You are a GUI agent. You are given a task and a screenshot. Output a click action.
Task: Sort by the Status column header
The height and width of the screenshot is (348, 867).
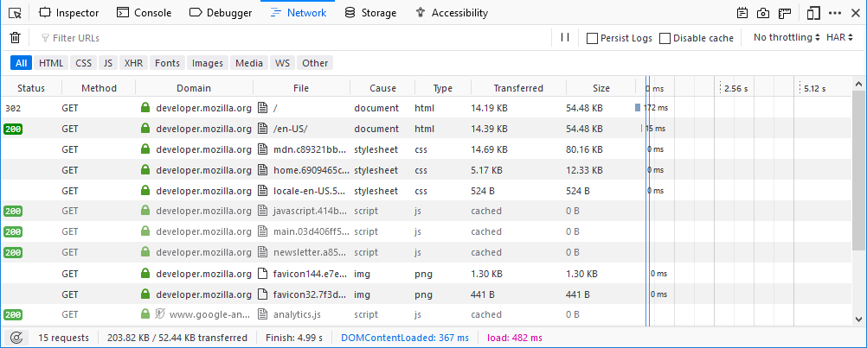coord(31,88)
